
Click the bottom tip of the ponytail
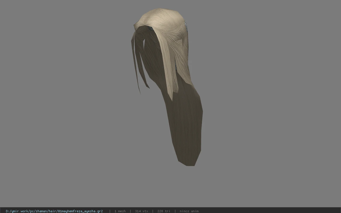point(190,163)
